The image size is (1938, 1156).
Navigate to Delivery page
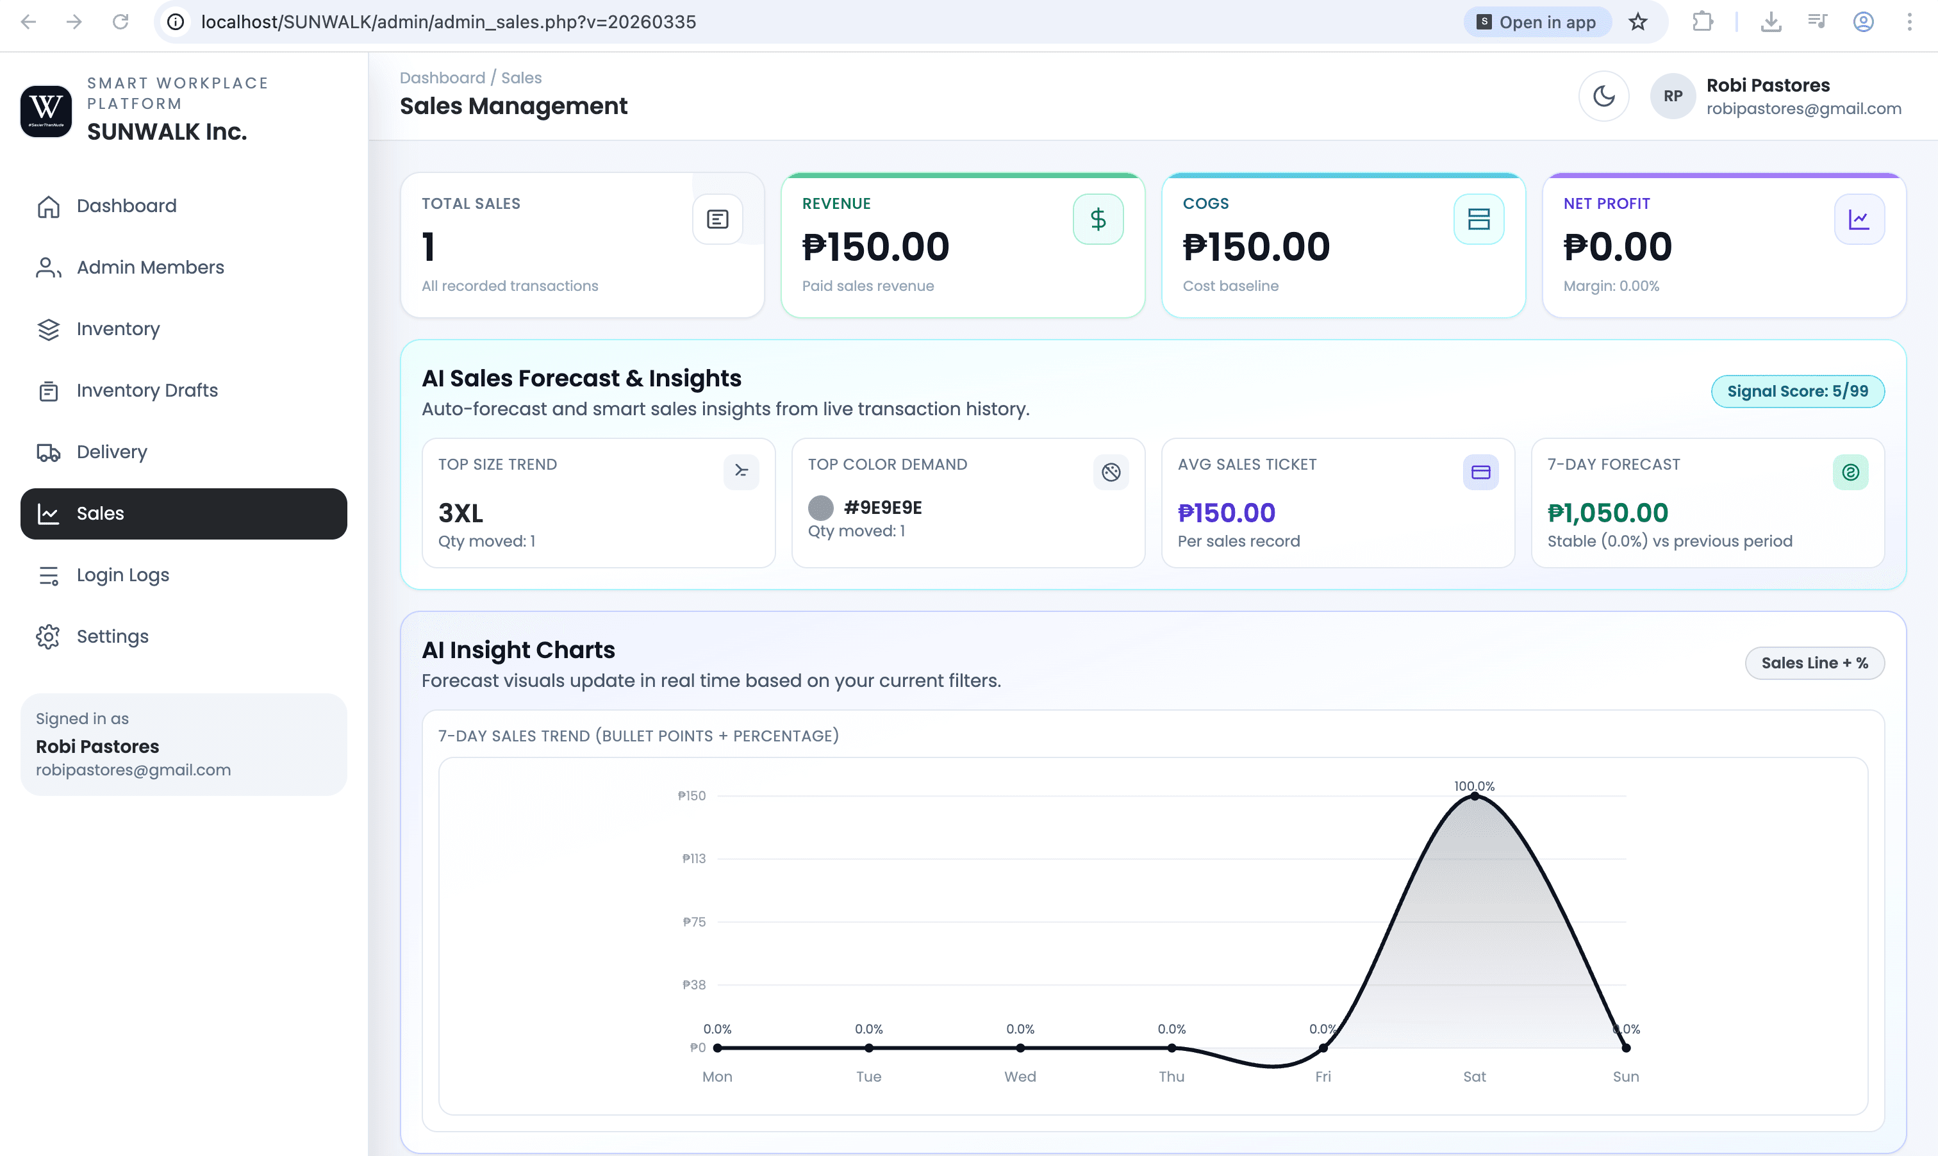tap(184, 452)
